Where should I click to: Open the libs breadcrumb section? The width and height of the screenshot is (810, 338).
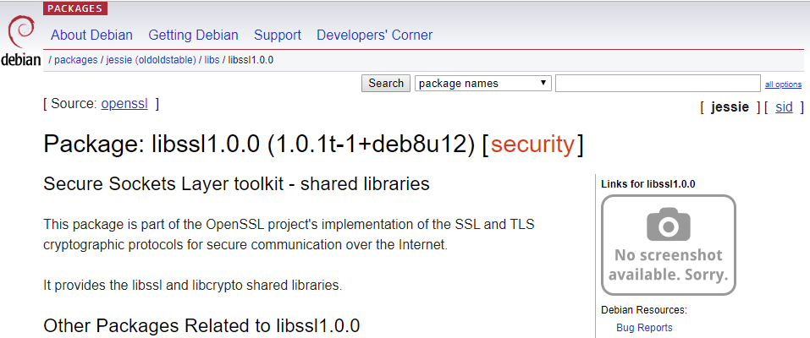[x=212, y=60]
